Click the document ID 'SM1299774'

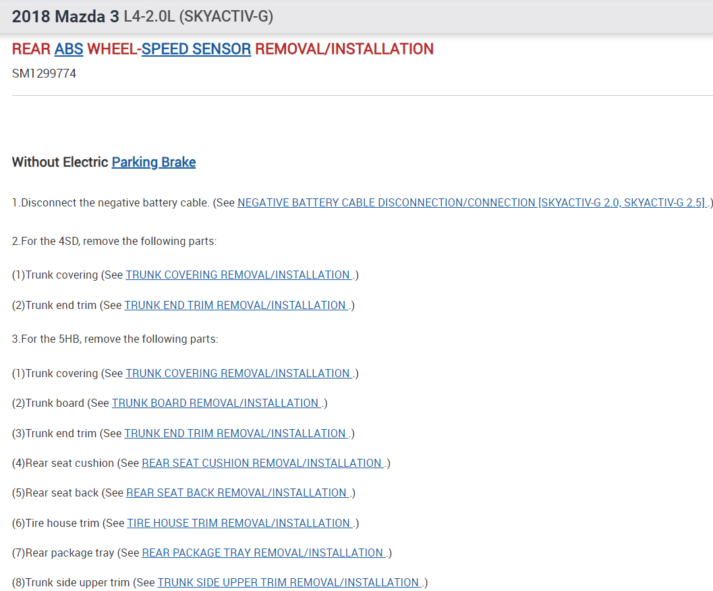[44, 74]
